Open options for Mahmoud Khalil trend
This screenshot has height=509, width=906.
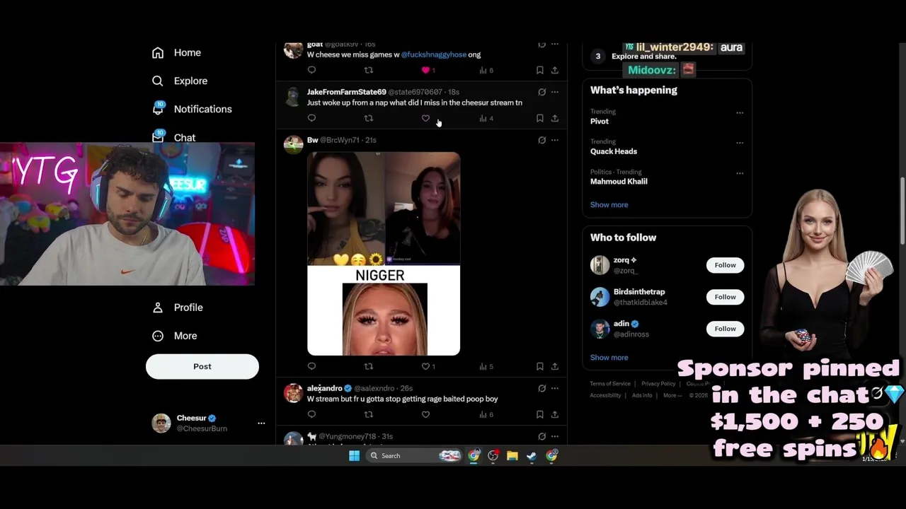coord(740,173)
